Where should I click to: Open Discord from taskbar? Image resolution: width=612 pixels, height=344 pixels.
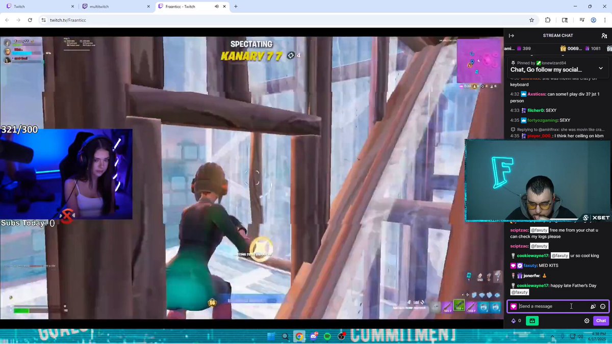(x=314, y=336)
